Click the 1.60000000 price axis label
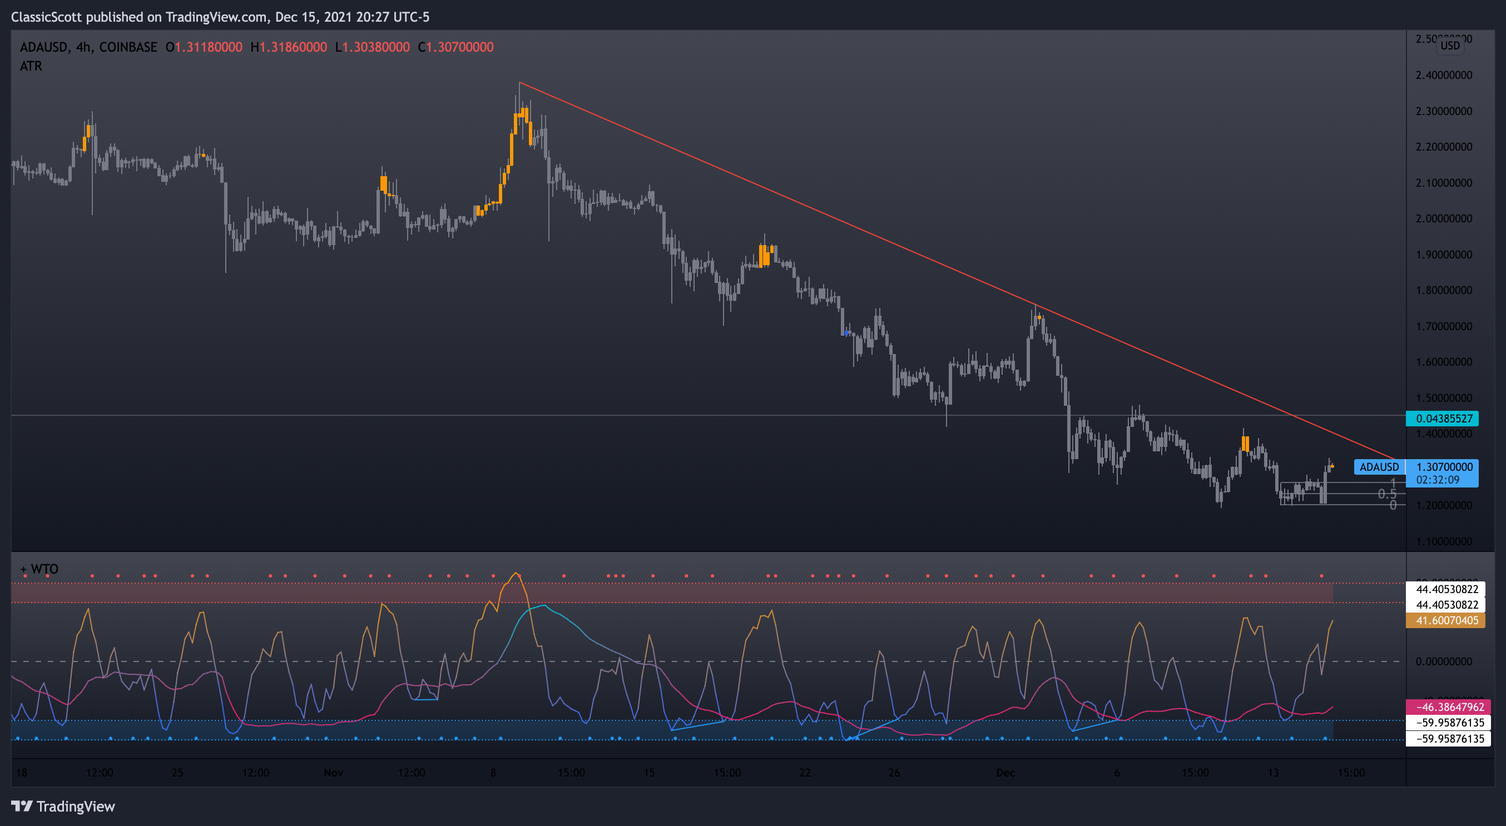1506x826 pixels. point(1444,362)
